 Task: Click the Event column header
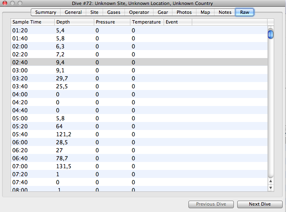coord(177,22)
